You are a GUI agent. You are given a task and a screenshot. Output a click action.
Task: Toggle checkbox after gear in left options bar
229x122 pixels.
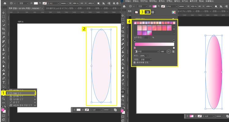click(x=118, y=3)
